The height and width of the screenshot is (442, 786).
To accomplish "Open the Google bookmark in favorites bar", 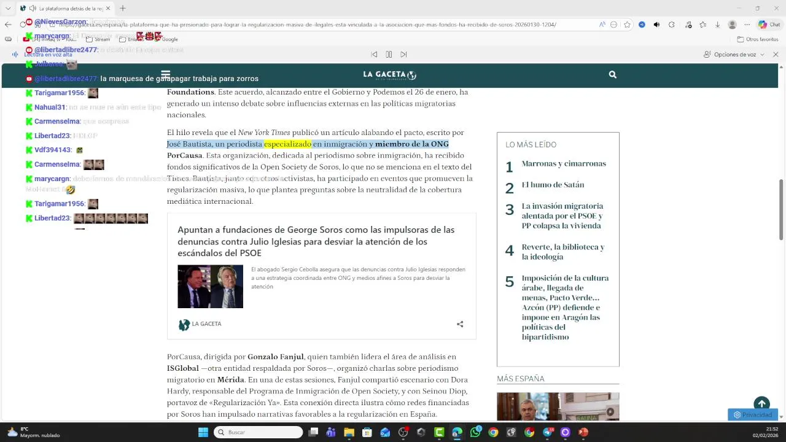I will 166,39.
